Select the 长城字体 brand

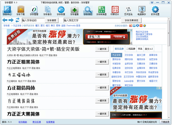click(116, 64)
